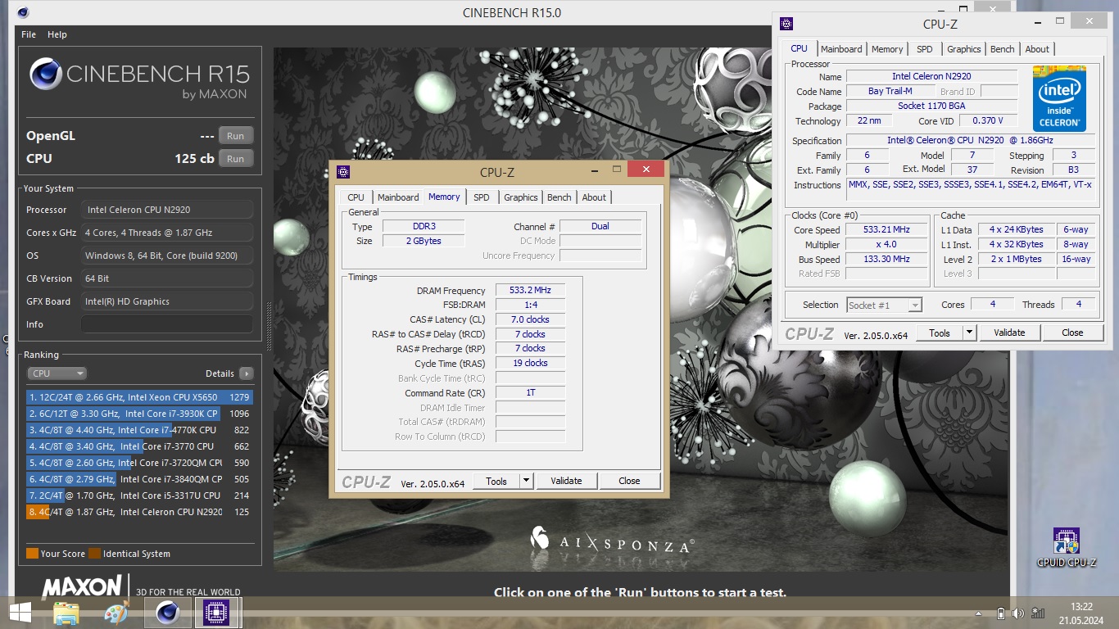Open the CPU ranking dropdown
Image resolution: width=1119 pixels, height=629 pixels.
click(57, 373)
